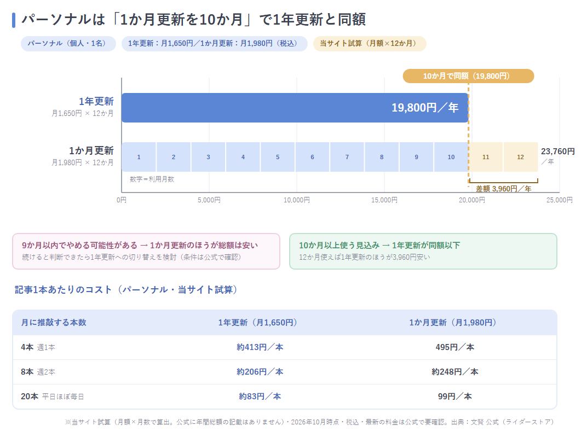Click the 約248円／本 cell

point(455,372)
